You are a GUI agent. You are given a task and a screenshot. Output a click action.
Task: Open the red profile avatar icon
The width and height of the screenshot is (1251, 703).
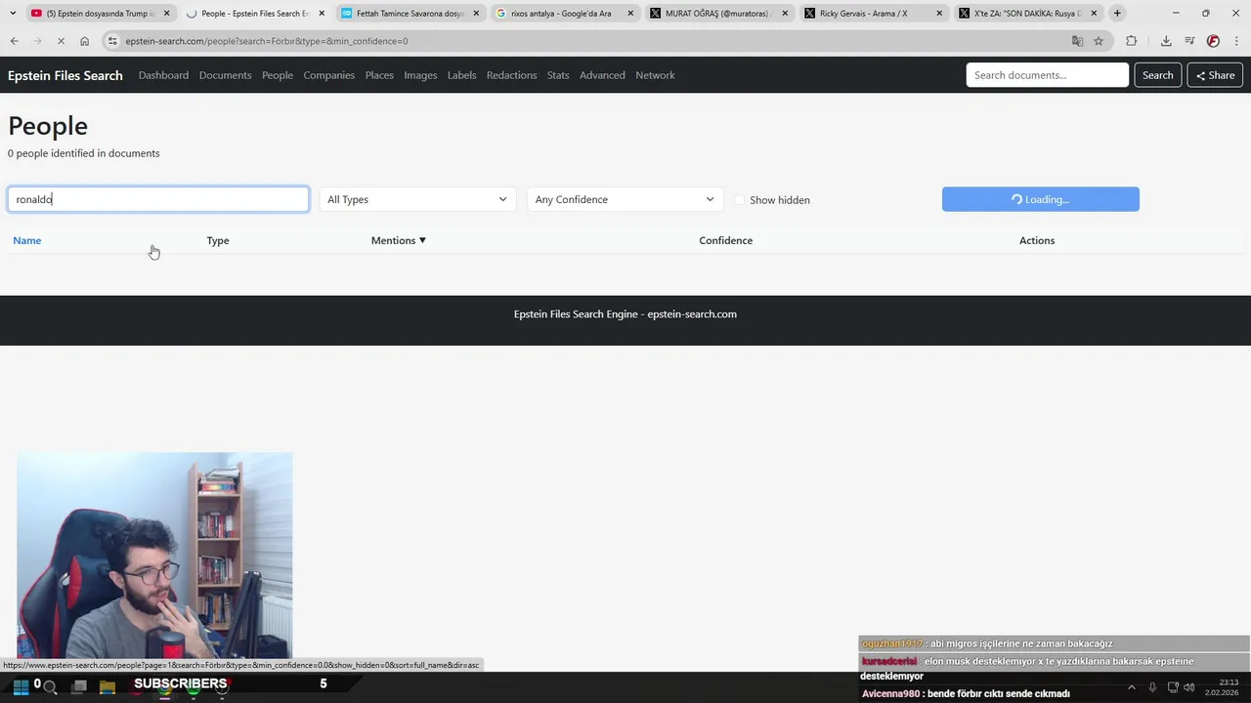tap(1213, 41)
